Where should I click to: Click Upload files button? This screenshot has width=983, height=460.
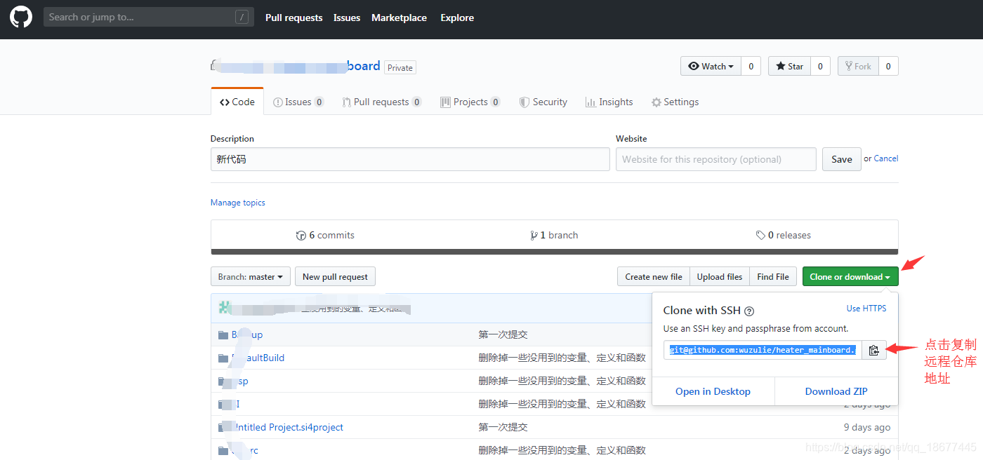tap(720, 276)
